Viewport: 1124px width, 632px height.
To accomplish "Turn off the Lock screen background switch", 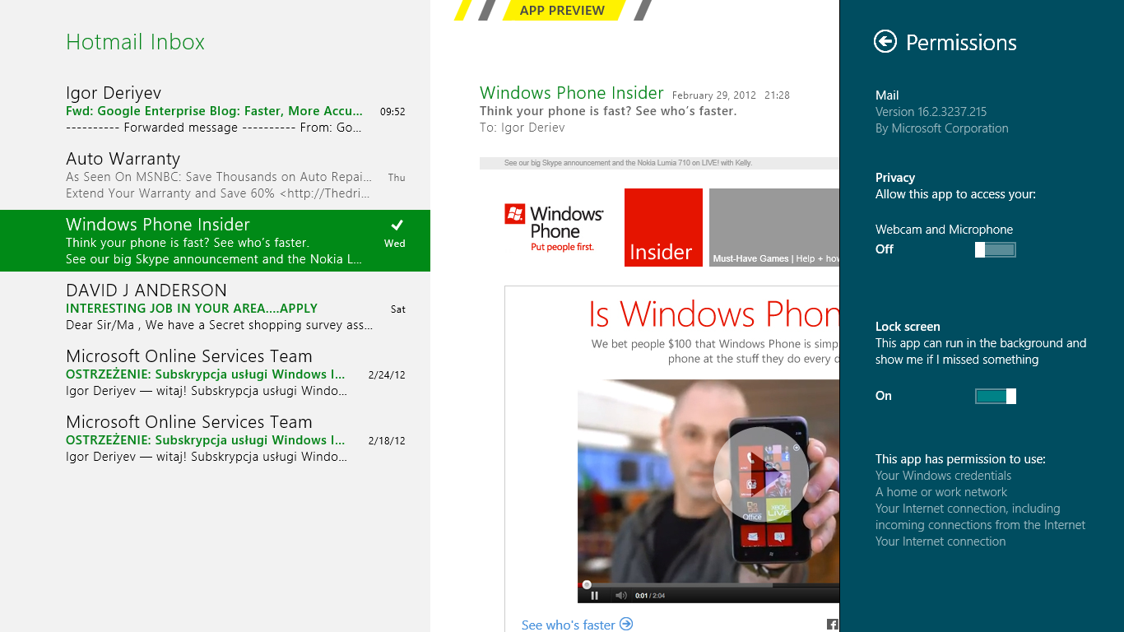I will click(x=996, y=396).
